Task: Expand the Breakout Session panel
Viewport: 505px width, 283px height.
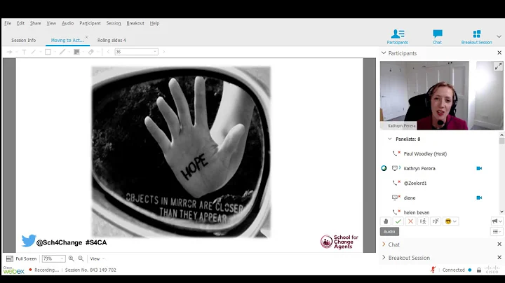Action: [x=384, y=258]
